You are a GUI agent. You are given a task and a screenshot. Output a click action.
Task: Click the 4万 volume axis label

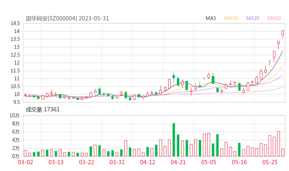point(16,140)
